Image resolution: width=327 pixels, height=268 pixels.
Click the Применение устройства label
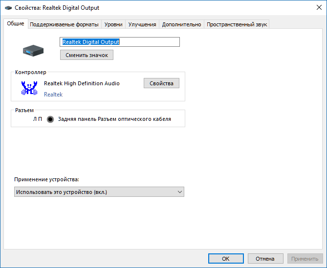(47, 179)
